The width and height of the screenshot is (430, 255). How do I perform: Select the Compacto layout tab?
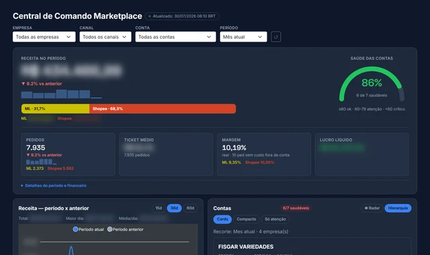[x=247, y=219]
